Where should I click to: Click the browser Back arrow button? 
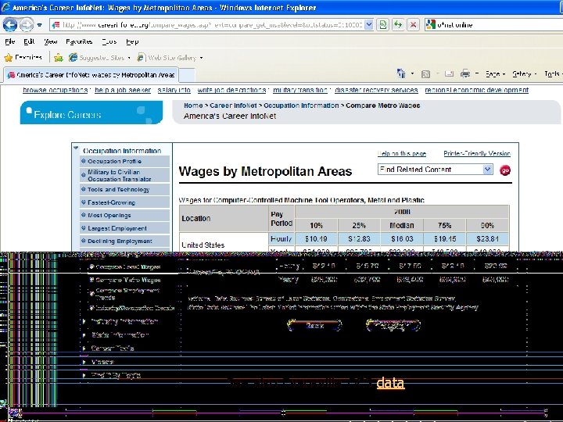[9, 25]
